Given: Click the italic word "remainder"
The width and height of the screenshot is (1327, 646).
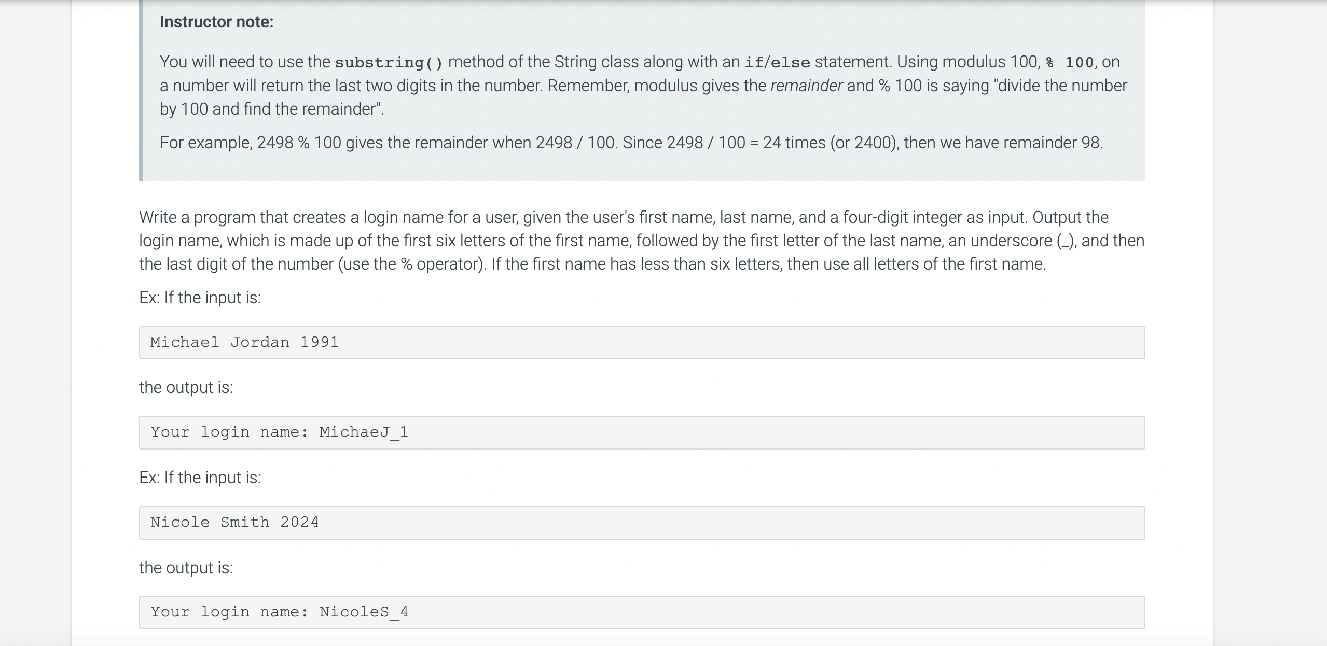Looking at the screenshot, I should pyautogui.click(x=806, y=86).
